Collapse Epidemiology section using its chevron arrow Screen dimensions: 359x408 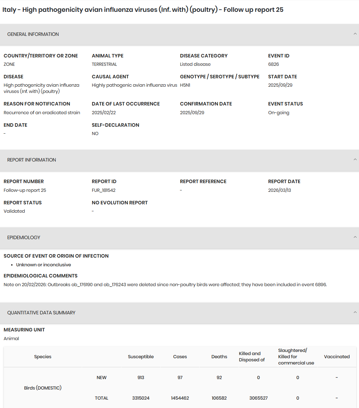355,237
